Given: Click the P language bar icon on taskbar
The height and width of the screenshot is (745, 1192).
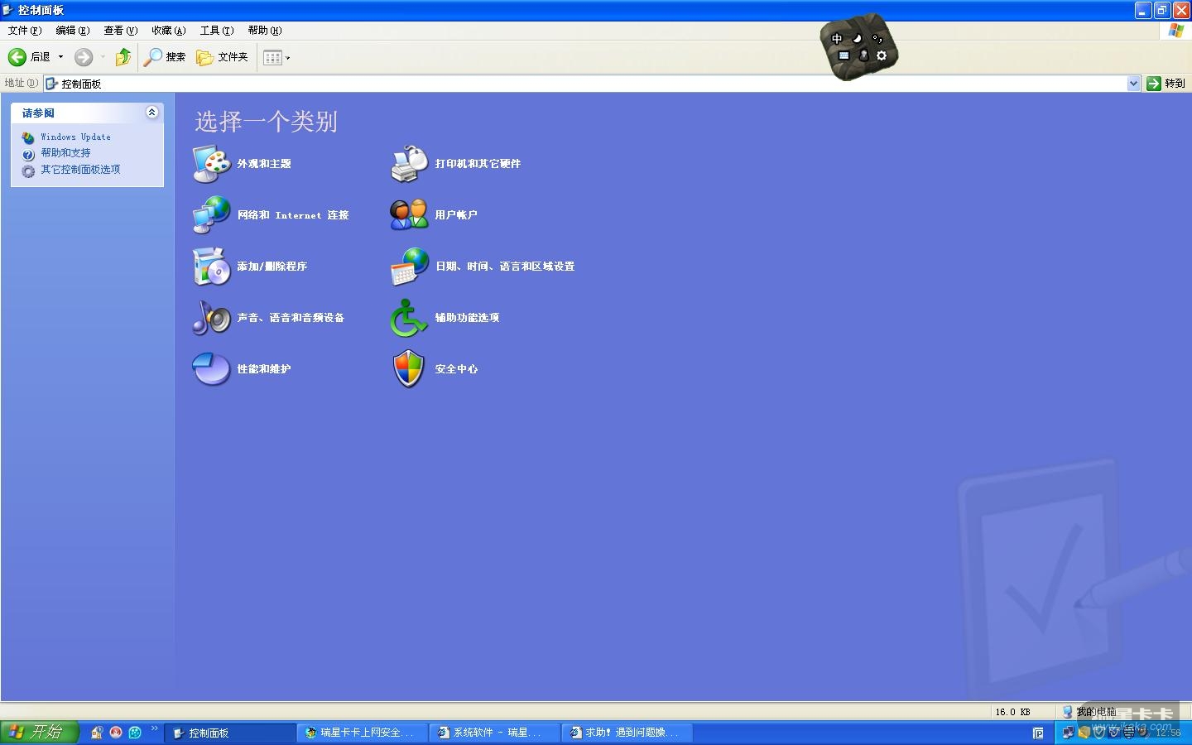Looking at the screenshot, I should click(1038, 733).
